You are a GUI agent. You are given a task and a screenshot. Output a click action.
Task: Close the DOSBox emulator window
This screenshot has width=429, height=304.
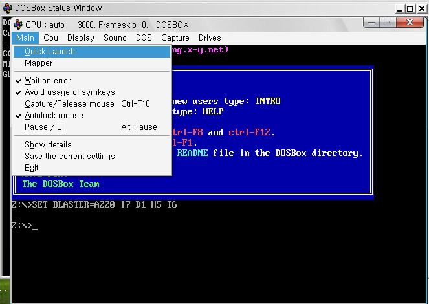[x=410, y=23]
